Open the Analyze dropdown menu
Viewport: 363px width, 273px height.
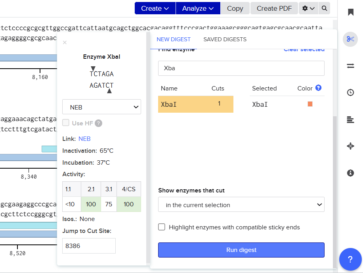pyautogui.click(x=198, y=8)
